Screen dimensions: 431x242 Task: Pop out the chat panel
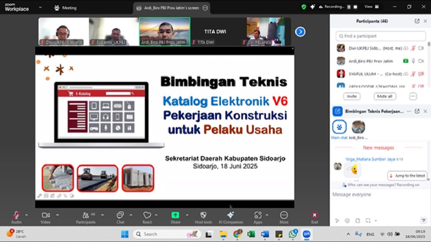point(417,111)
